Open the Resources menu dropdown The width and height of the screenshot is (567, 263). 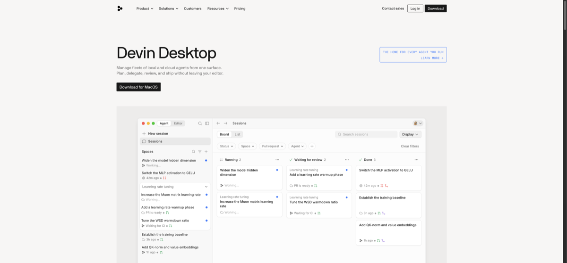coord(218,8)
